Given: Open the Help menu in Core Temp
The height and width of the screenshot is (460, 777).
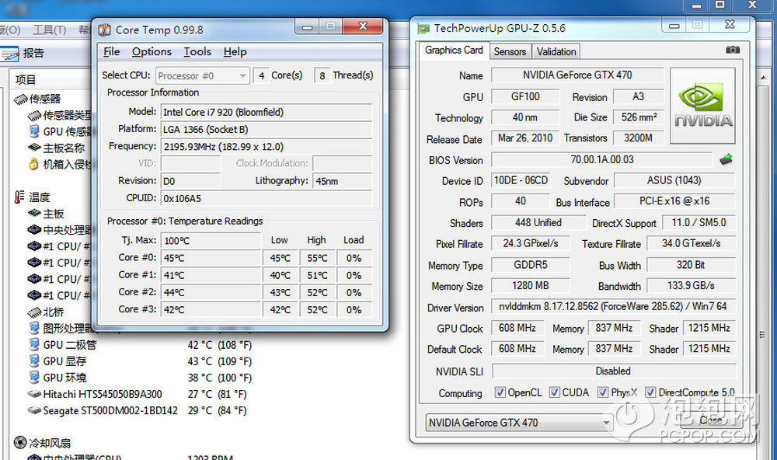Looking at the screenshot, I should 235,51.
